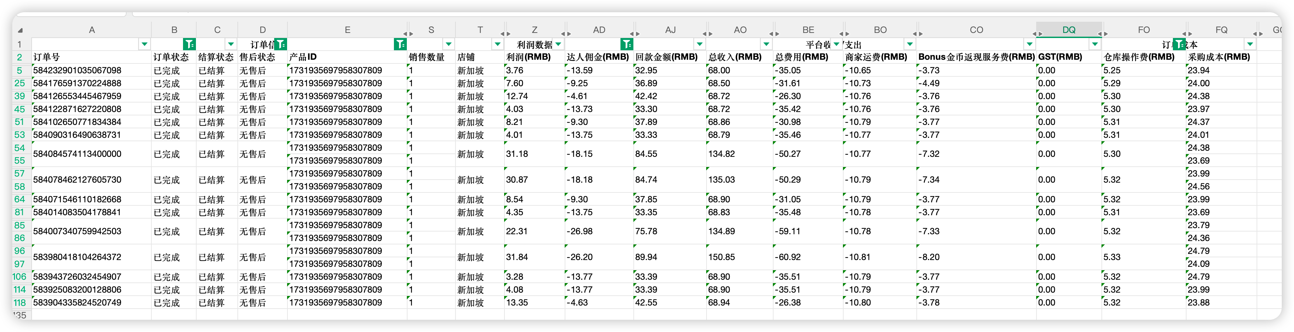Open the filter dropdown in column A

coord(144,44)
